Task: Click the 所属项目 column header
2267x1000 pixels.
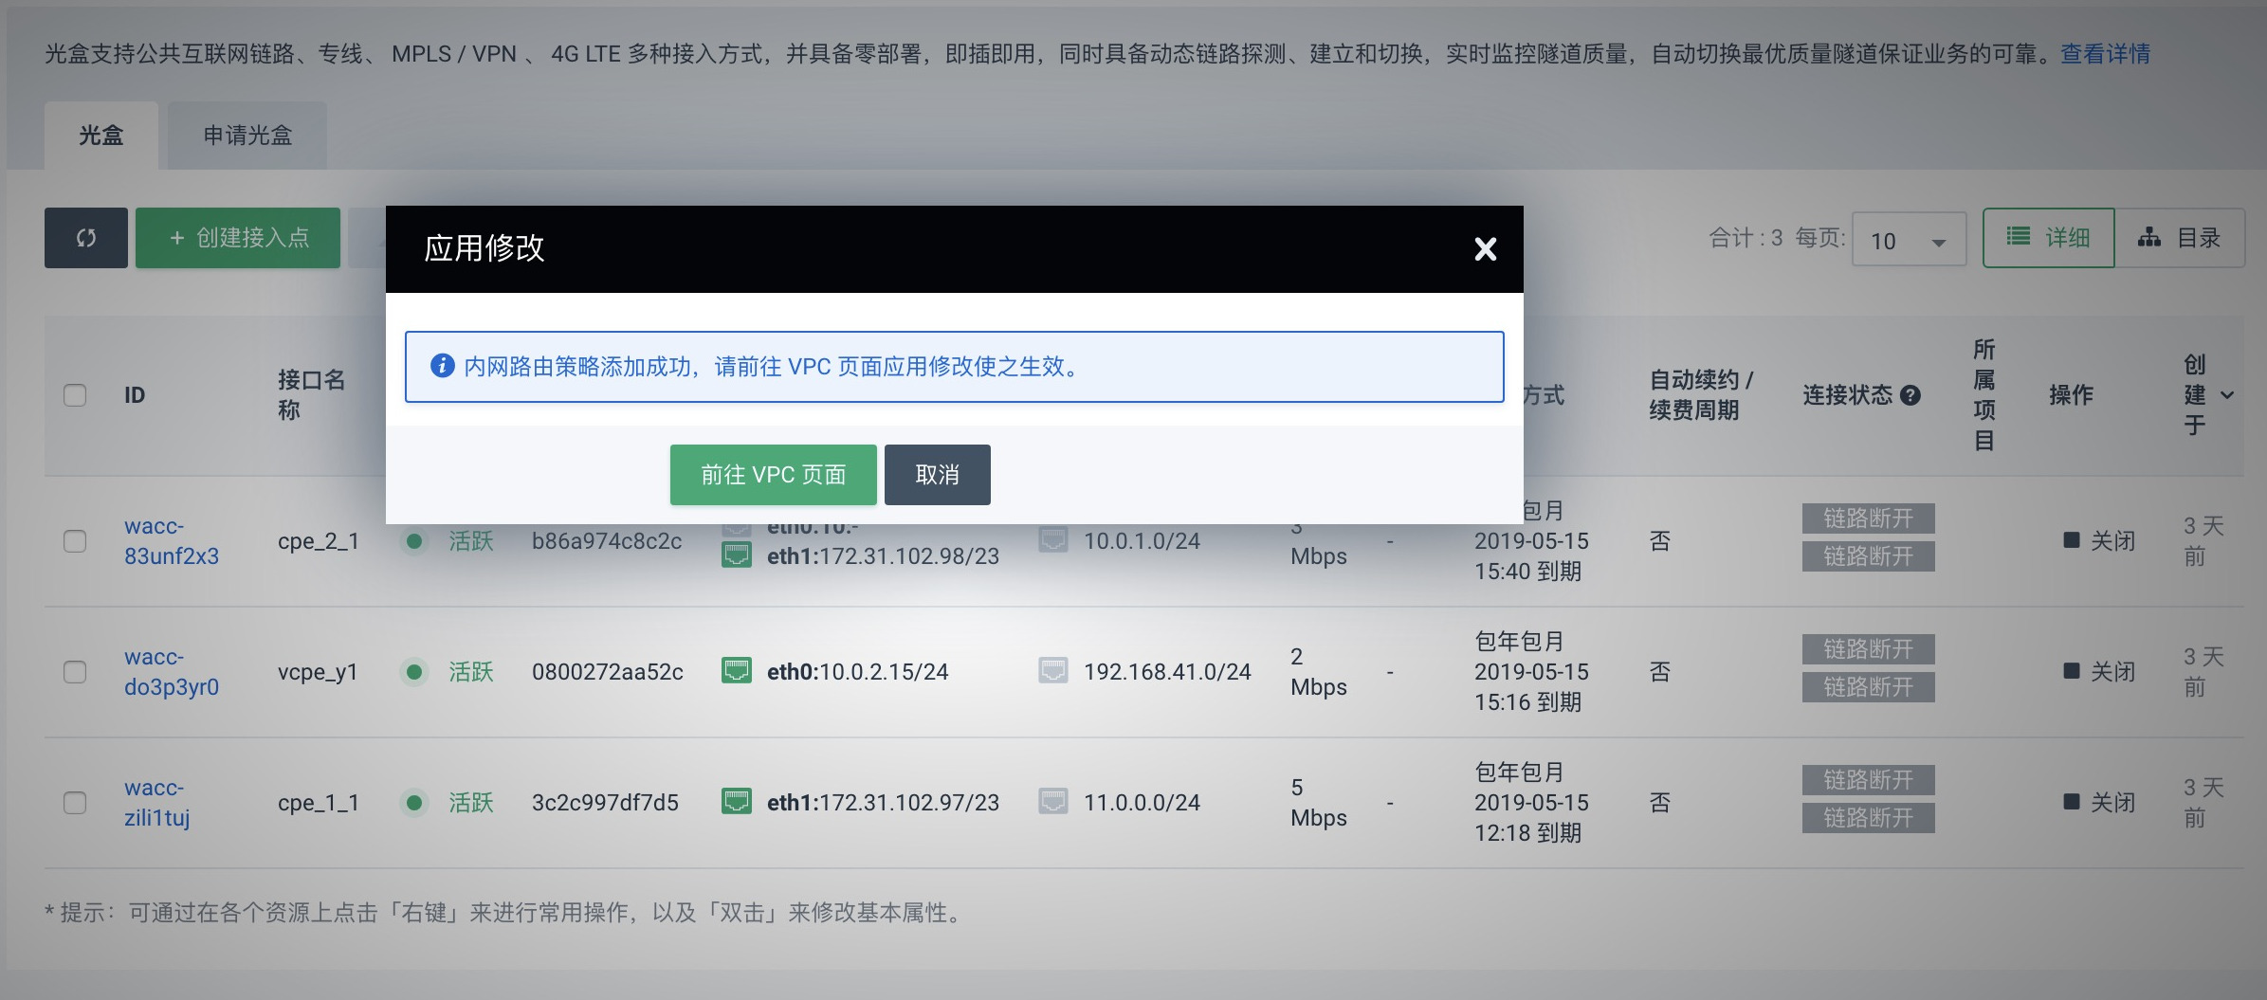Action: pyautogui.click(x=1984, y=395)
